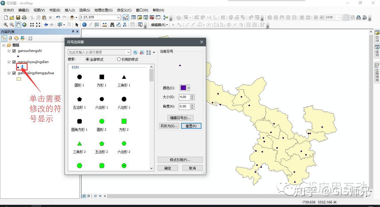The image size is (380, 207).
Task: Click the 编辑符号(E) button
Action: click(180, 118)
